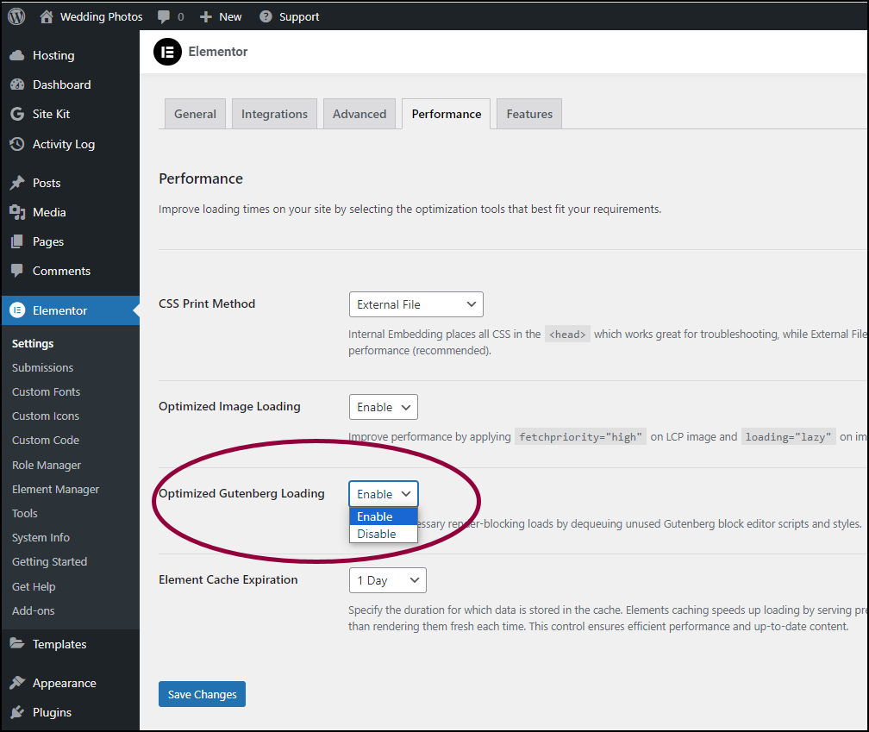
Task: Switch to the Features tab
Action: tap(529, 114)
